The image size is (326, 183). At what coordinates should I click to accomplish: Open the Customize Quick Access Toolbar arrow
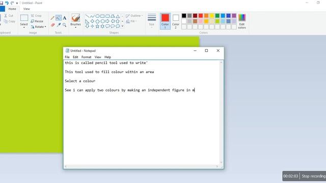pyautogui.click(x=17, y=3)
